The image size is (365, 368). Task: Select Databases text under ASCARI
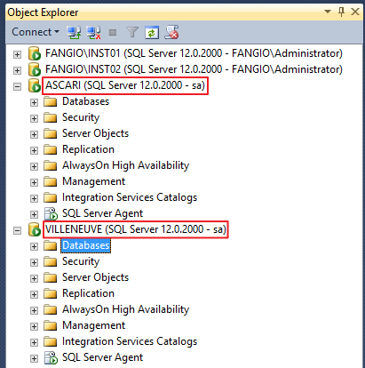point(85,101)
